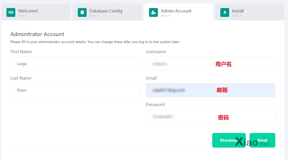
Task: Click the database icon for Step 2
Action: pyautogui.click(x=82, y=12)
